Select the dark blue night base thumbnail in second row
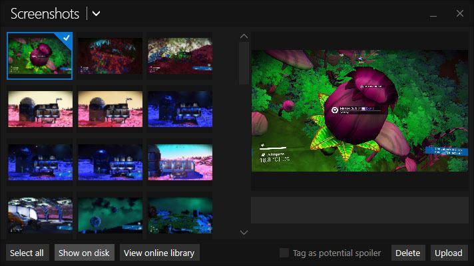This screenshot has height=266, width=474. pos(180,109)
